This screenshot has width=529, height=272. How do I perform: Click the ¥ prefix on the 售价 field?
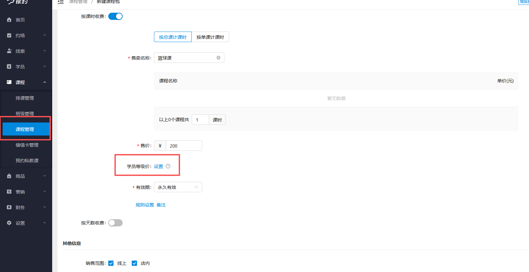(x=160, y=146)
